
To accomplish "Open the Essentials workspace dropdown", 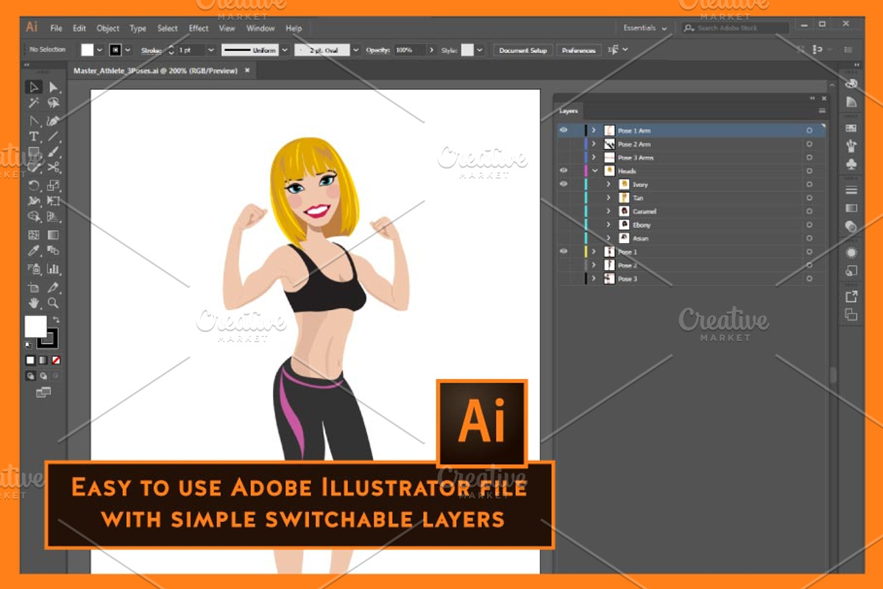I will tap(645, 28).
